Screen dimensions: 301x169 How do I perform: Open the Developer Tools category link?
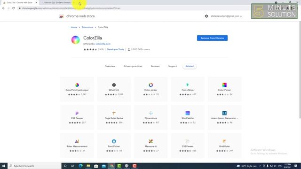pyautogui.click(x=115, y=49)
